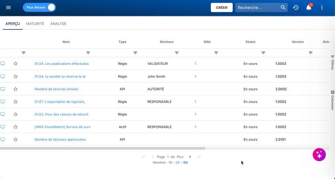Open link 01.07. L'exportation de logiciels
Image resolution: width=335 pixels, height=179 pixels.
[60, 102]
